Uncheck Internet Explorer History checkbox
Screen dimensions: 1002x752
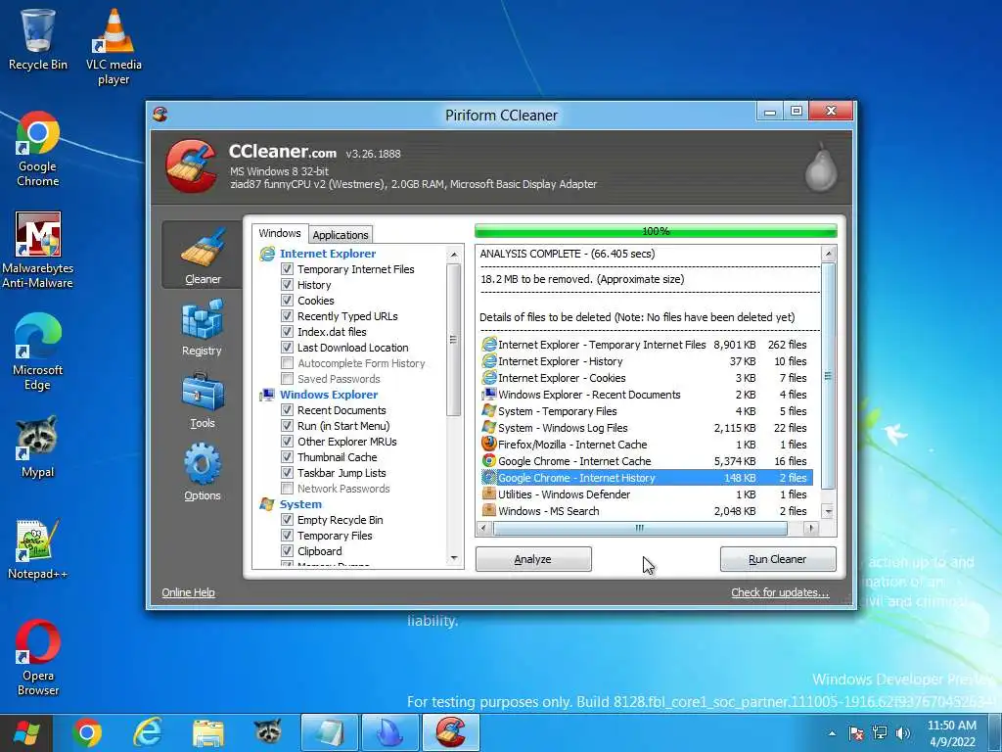coord(288,285)
